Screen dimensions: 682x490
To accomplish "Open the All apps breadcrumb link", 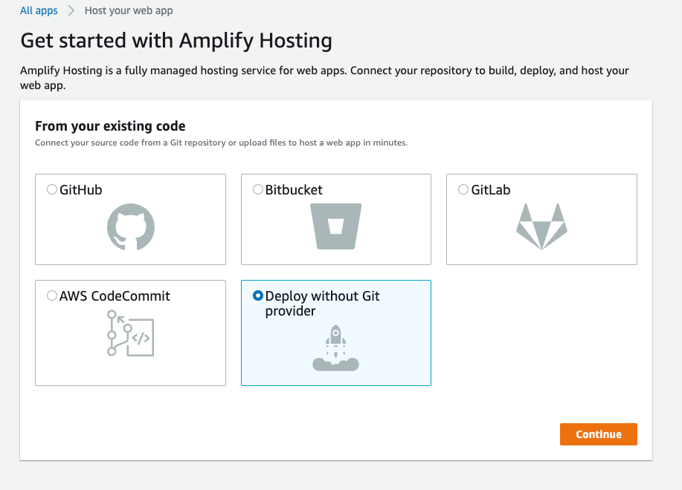I will [x=39, y=10].
